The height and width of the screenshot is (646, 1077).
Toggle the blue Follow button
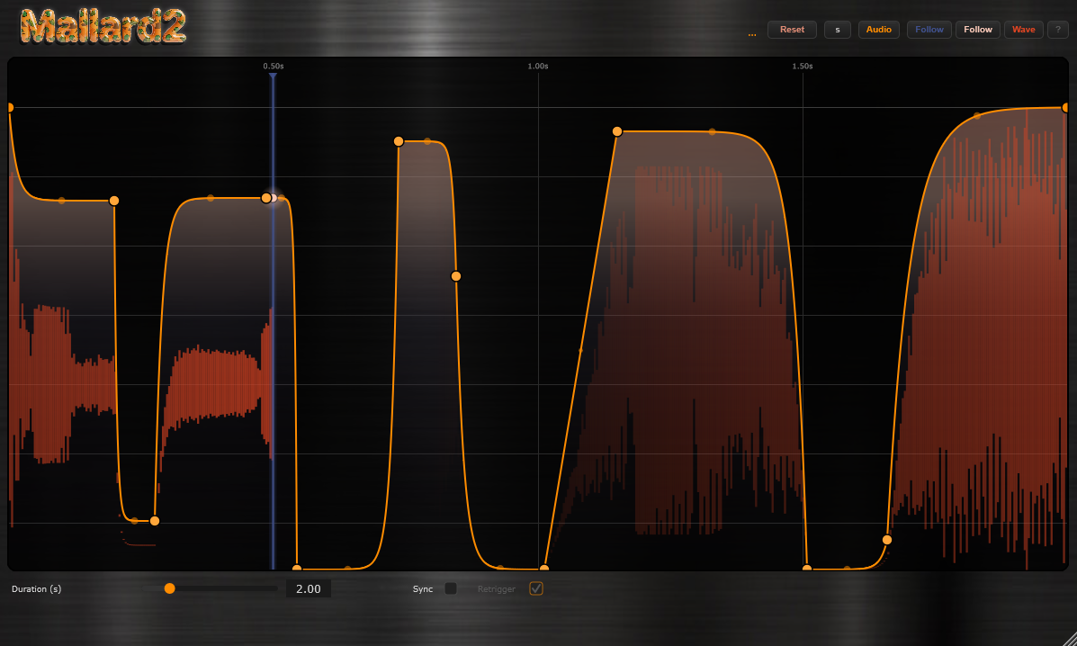929,30
